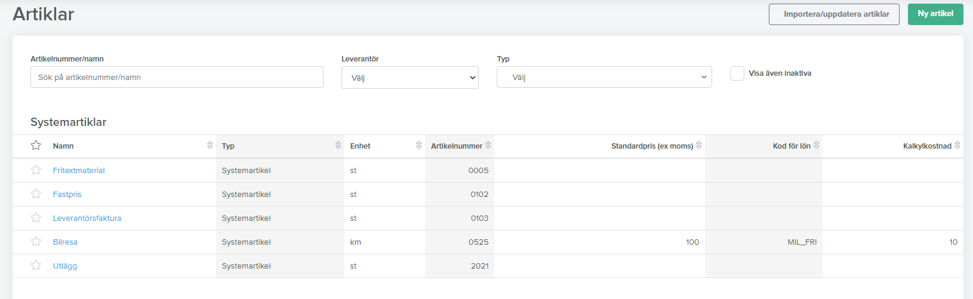This screenshot has width=973, height=299.
Task: Click article number 0103 cell
Action: coord(460,218)
